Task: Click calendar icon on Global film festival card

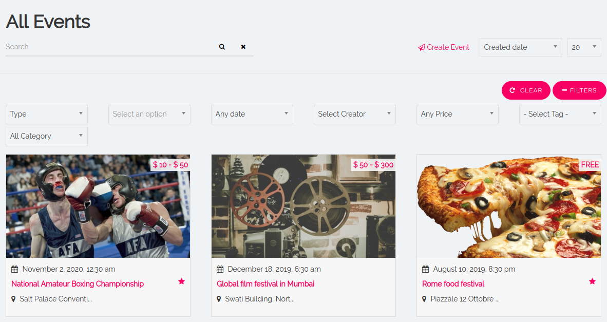Action: pos(220,269)
